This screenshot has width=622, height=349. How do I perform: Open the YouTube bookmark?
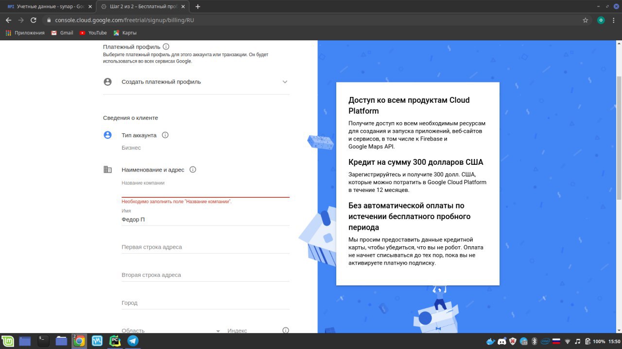click(93, 33)
